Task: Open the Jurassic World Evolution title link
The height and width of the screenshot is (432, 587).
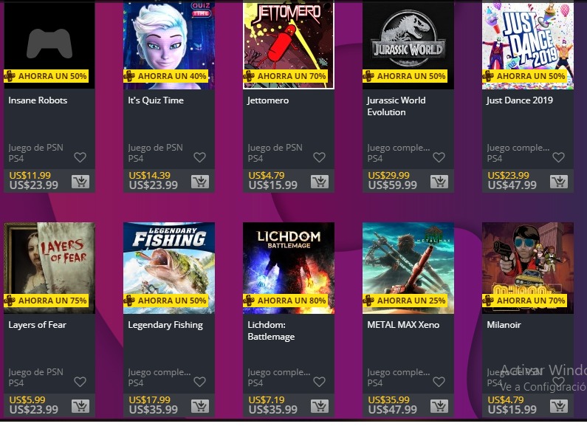Action: click(x=396, y=106)
